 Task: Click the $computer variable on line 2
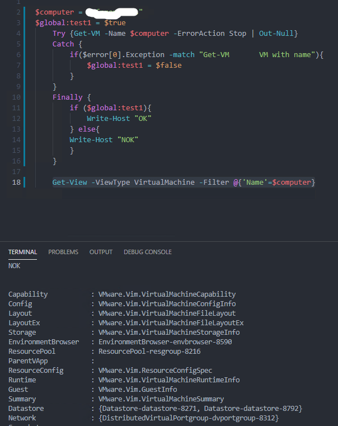tap(55, 12)
